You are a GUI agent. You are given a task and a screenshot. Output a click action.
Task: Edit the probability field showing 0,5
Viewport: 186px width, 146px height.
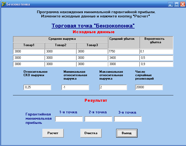156,58
